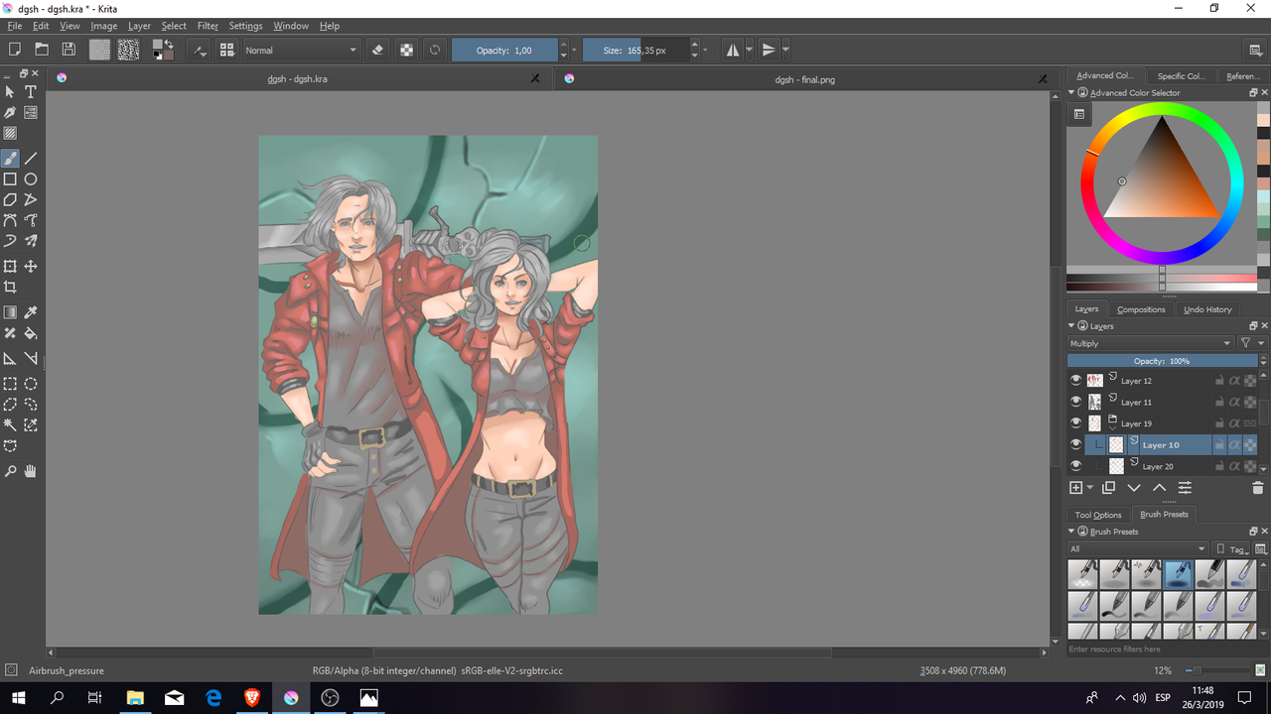
Task: Select the Transform tool
Action: pyautogui.click(x=10, y=266)
